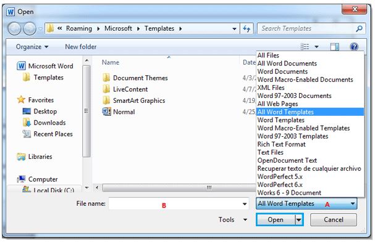Click the Microsoft breadcrumb in path

118,28
